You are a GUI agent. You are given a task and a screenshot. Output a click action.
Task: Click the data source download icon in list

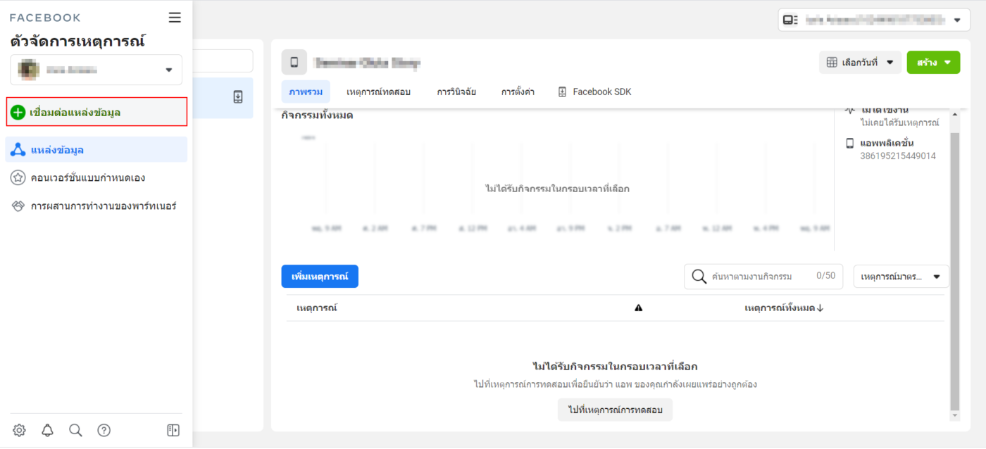tap(238, 97)
